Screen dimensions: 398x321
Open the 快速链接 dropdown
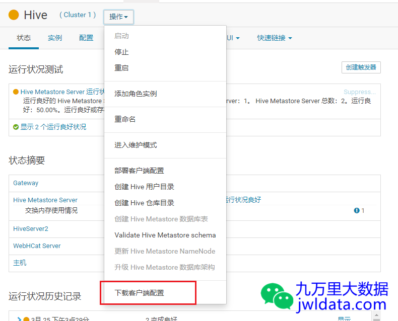pyautogui.click(x=275, y=38)
